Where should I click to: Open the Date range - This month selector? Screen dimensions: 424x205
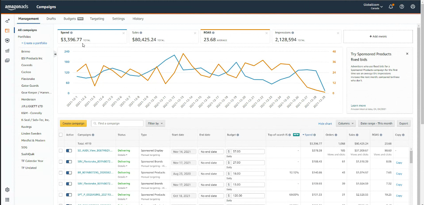click(x=376, y=123)
